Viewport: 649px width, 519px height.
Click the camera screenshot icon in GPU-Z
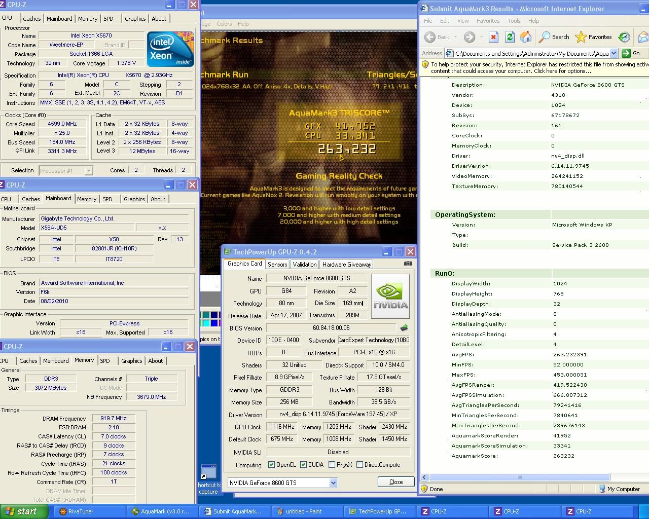408,264
